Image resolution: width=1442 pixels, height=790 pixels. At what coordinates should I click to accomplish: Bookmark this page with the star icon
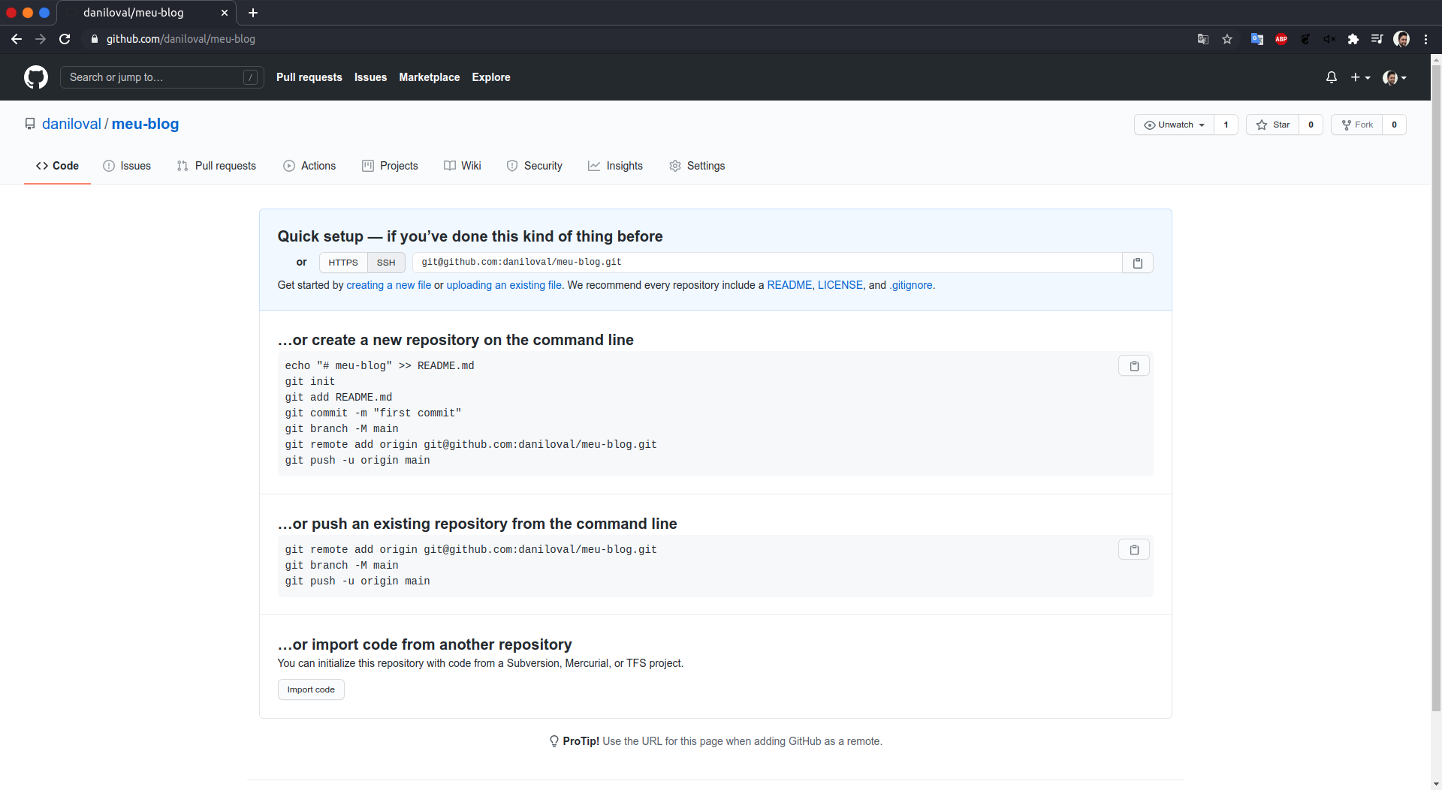point(1227,39)
